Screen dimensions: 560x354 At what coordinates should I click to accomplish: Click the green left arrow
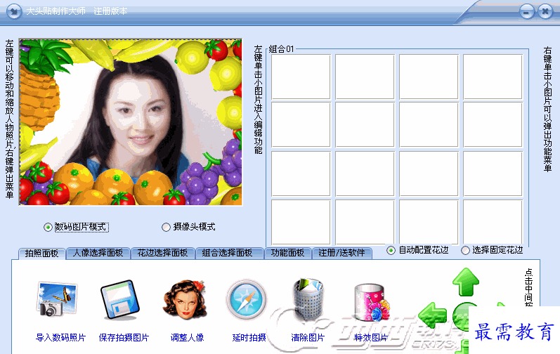433,315
